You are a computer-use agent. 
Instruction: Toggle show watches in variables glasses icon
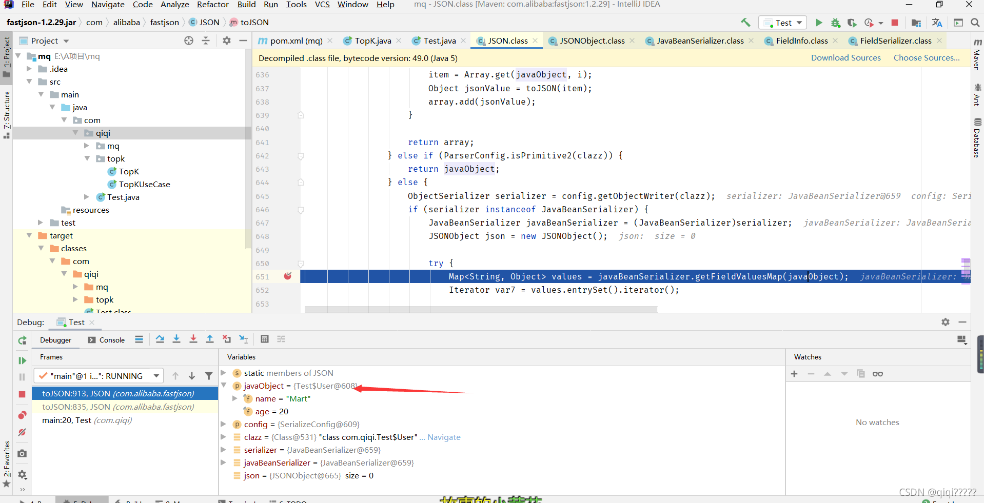tap(878, 374)
